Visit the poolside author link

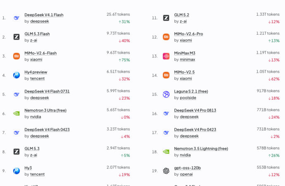[x=188, y=98]
